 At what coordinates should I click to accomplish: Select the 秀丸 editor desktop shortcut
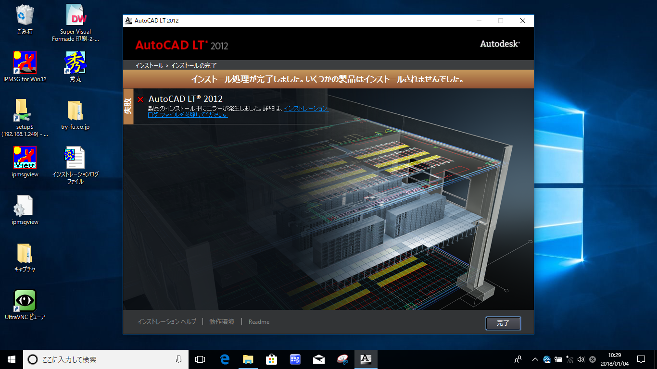click(76, 67)
